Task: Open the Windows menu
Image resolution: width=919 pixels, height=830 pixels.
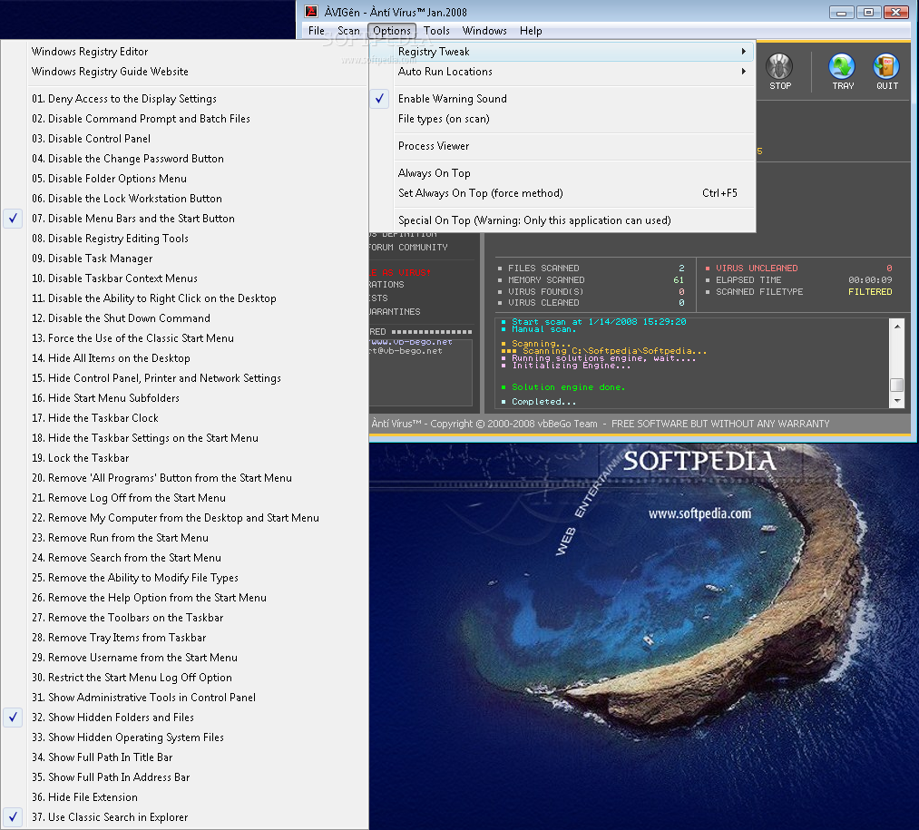Action: tap(484, 31)
